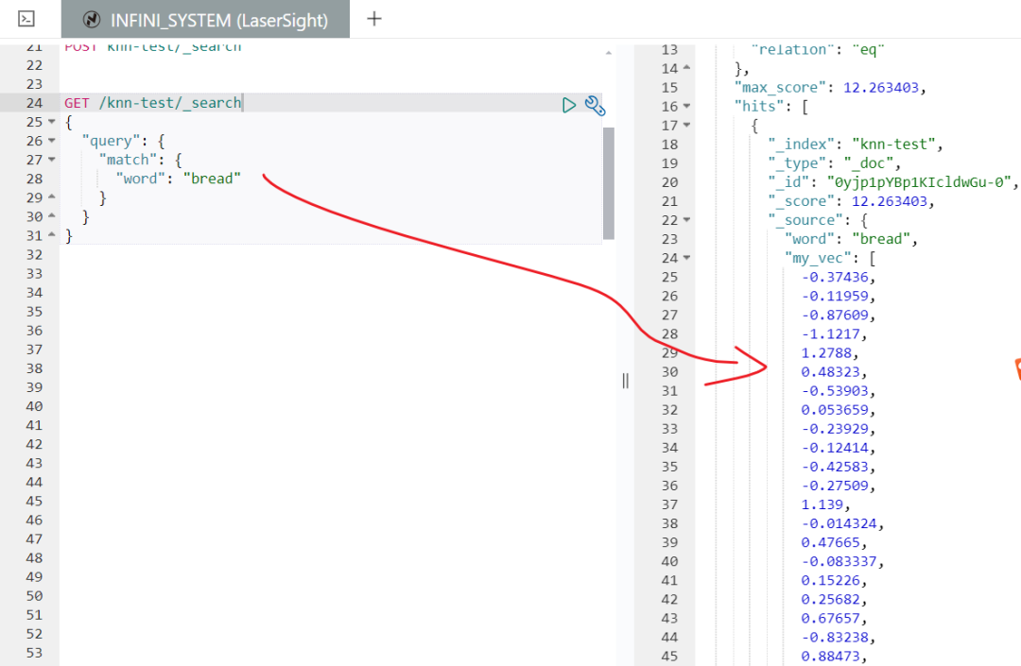Screen dimensions: 1021x666
Task: Click vector value 0.88473
Action: tap(831, 656)
